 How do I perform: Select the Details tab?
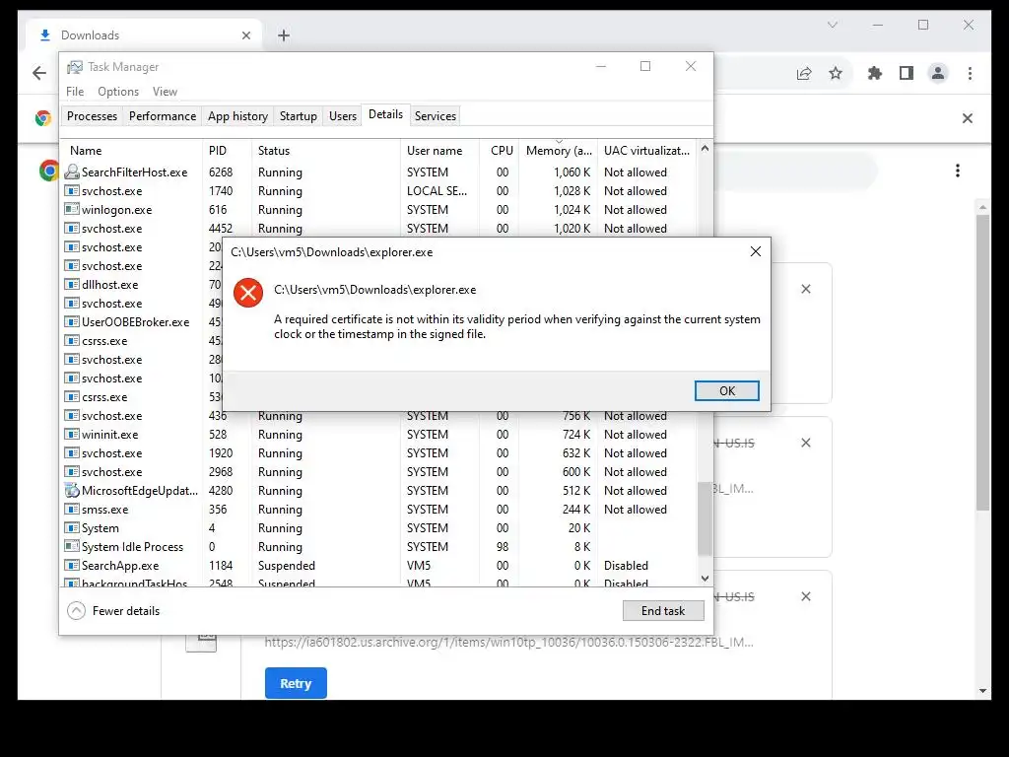385,114
